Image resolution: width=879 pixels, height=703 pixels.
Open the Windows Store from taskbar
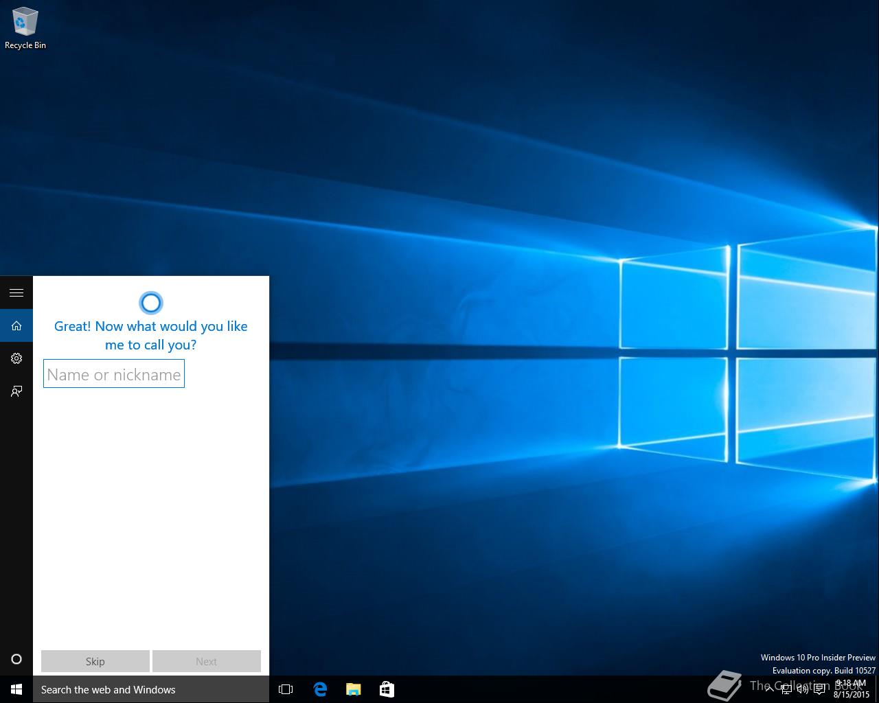387,689
